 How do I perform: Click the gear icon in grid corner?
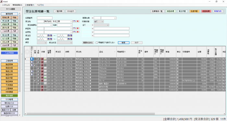point(27,52)
